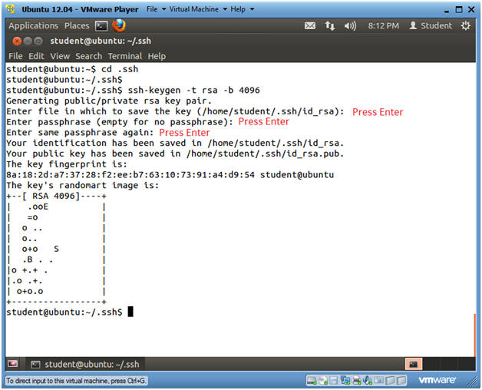Click the VMware CD/DVD drive device icon
This screenshot has height=390, width=482.
coord(323,381)
